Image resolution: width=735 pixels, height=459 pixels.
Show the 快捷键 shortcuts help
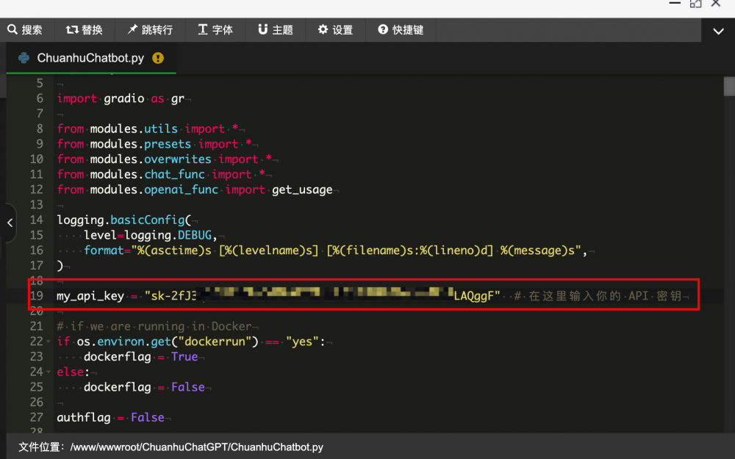click(401, 30)
